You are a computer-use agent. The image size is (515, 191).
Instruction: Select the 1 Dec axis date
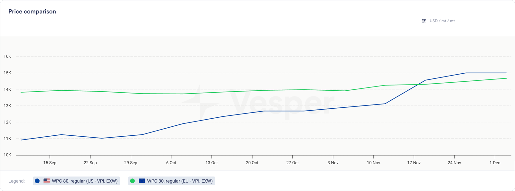pyautogui.click(x=495, y=163)
